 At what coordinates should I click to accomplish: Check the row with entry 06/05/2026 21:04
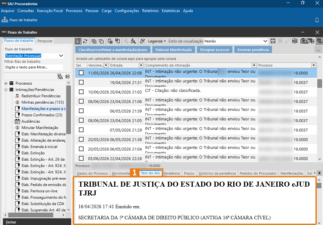click(81, 149)
